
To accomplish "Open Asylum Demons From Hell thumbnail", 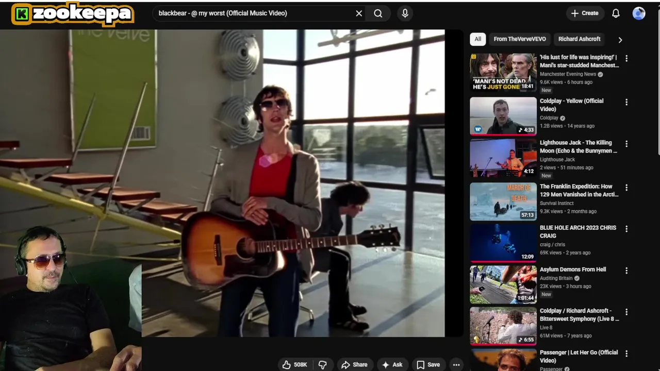I will coord(503,284).
